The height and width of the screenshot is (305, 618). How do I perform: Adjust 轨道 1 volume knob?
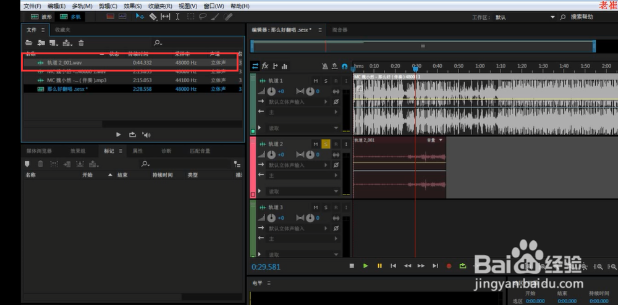point(271,91)
